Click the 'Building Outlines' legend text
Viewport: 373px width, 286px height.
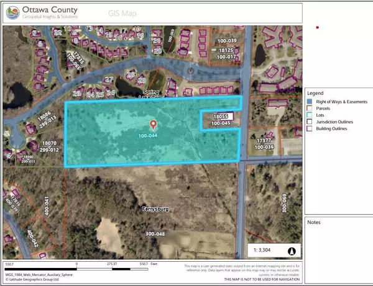331,128
